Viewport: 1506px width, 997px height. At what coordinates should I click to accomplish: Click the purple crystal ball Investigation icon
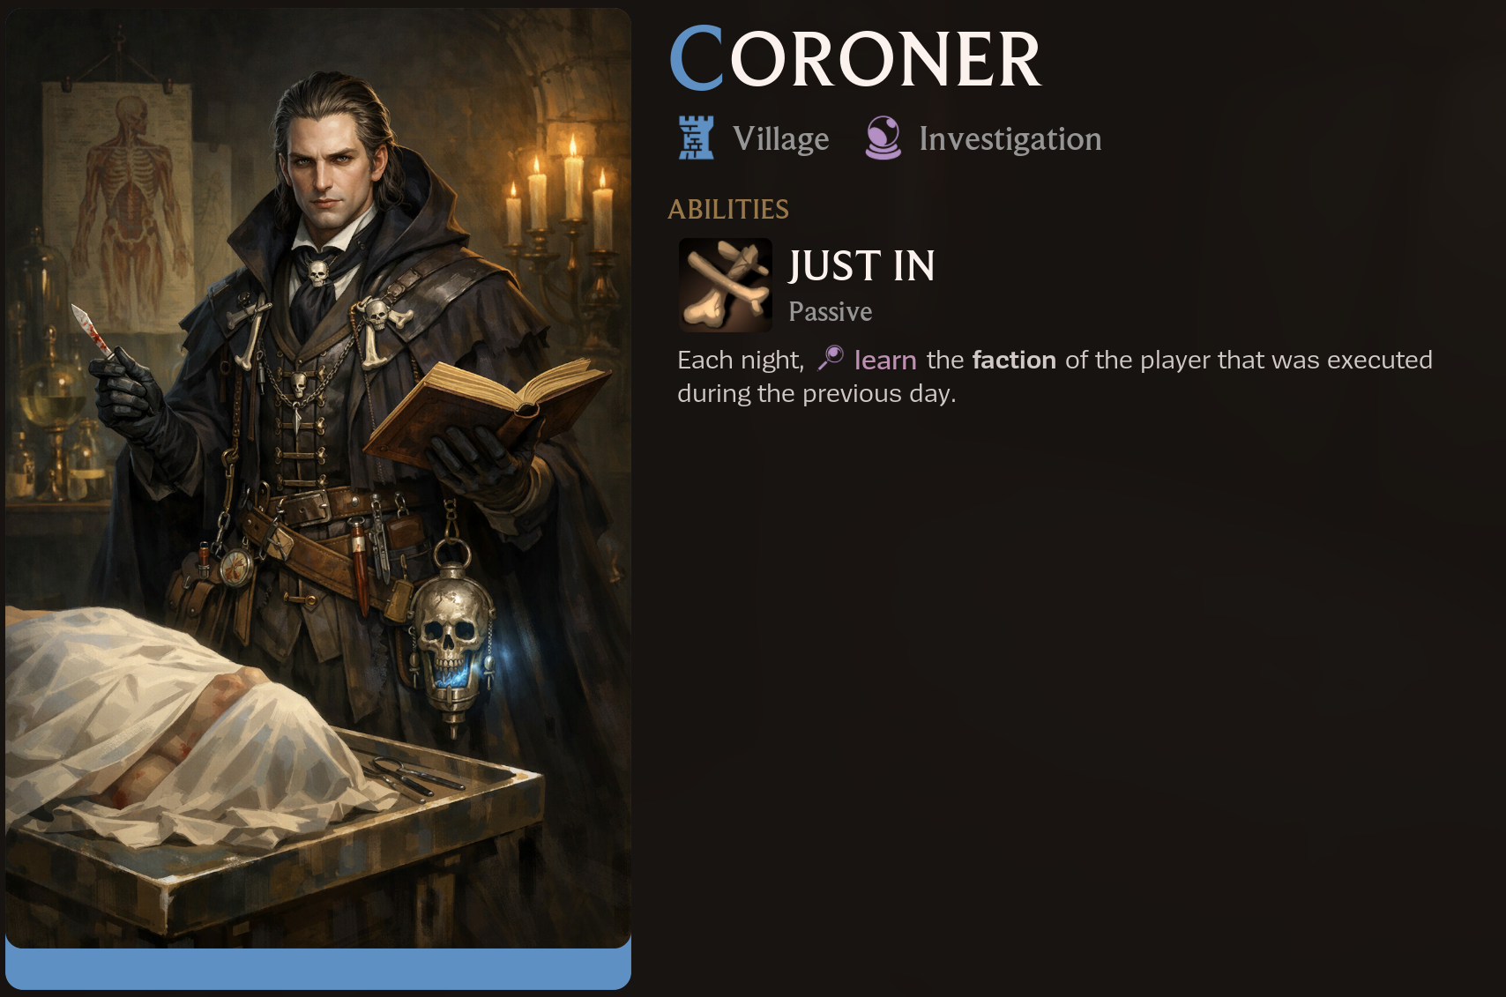[x=883, y=138]
